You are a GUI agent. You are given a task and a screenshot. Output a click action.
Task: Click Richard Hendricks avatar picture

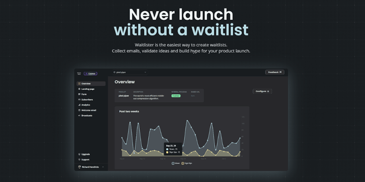pos(79,167)
